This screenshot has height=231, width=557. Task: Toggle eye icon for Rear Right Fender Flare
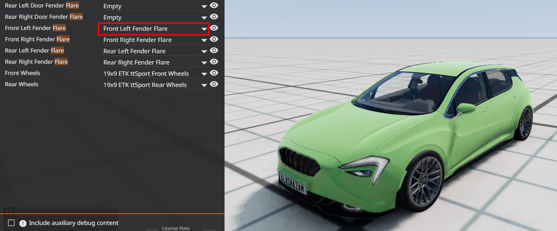214,62
